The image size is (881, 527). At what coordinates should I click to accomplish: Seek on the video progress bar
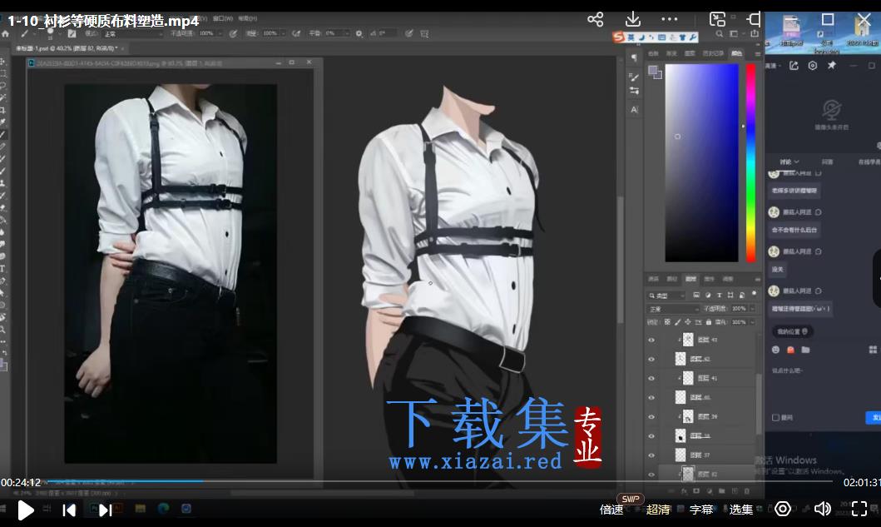[438, 481]
